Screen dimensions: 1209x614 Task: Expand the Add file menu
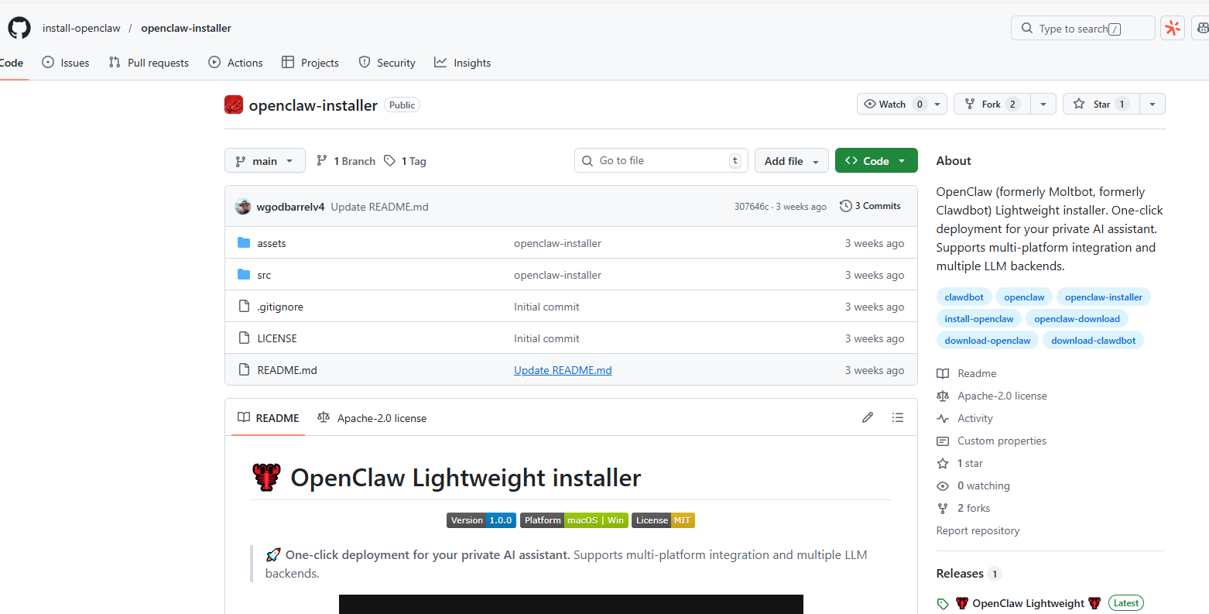coord(791,161)
